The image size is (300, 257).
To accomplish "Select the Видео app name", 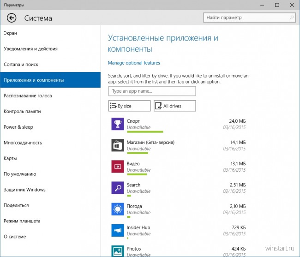I will [x=133, y=164].
